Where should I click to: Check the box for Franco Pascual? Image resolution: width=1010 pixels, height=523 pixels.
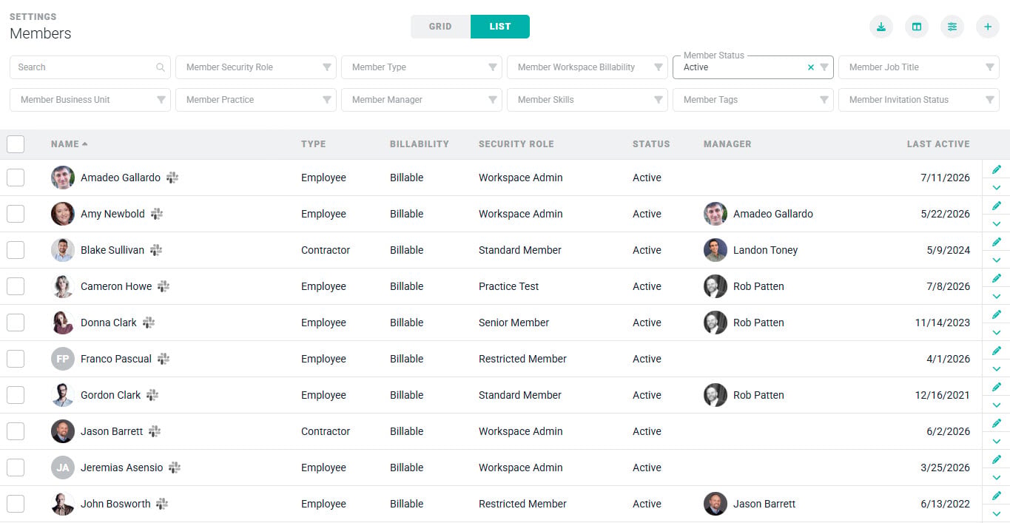[16, 359]
